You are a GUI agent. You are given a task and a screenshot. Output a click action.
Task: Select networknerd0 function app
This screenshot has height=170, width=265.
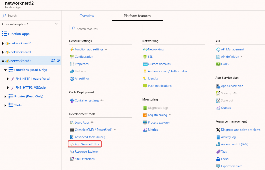[21, 43]
